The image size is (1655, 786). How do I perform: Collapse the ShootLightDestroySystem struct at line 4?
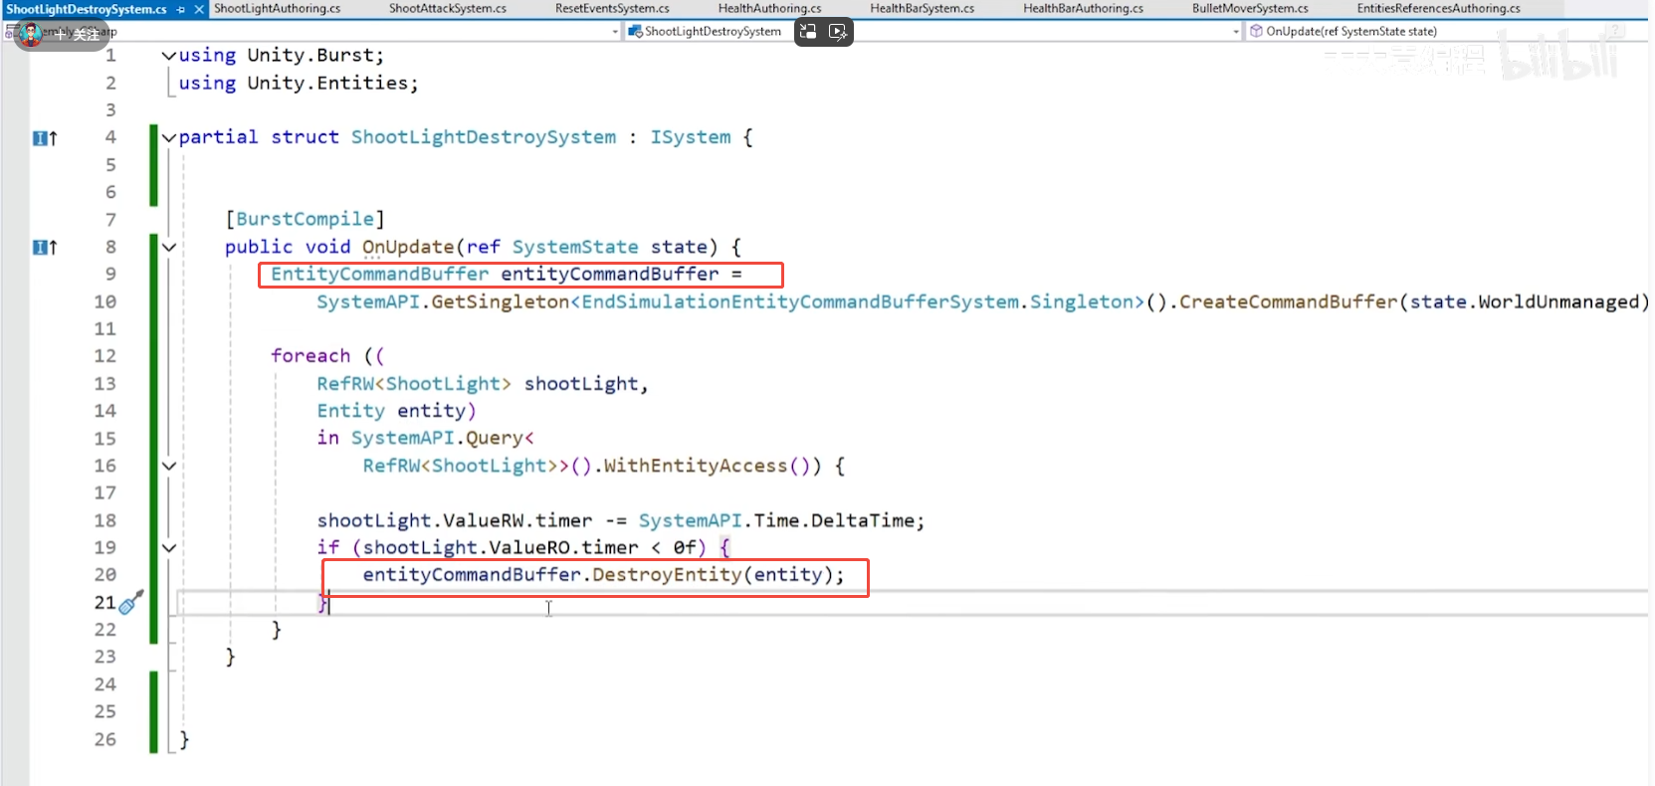point(169,137)
